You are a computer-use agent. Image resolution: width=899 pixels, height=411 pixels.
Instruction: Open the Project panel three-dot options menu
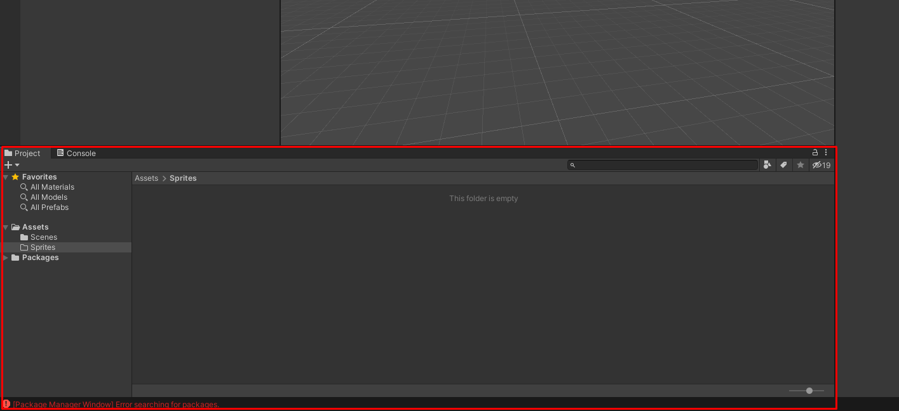pyautogui.click(x=826, y=153)
